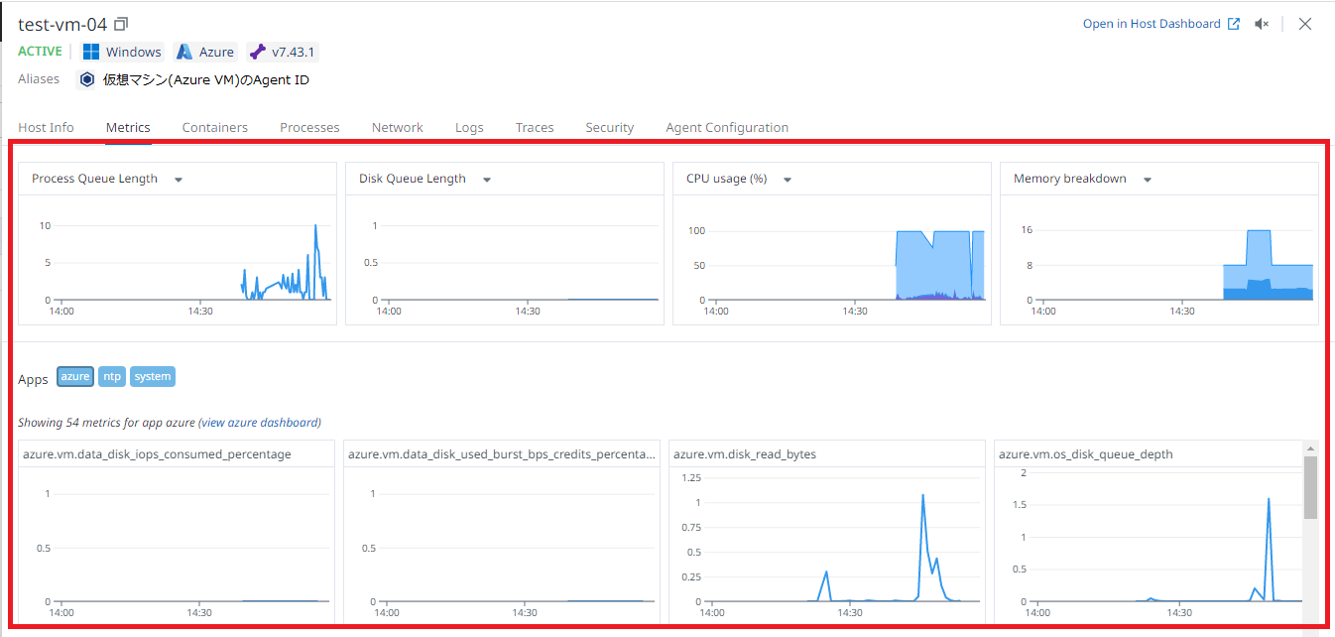The width and height of the screenshot is (1335, 637).
Task: Click the azure.vm.os_disk_queue_depth graph
Action: (x=1148, y=544)
